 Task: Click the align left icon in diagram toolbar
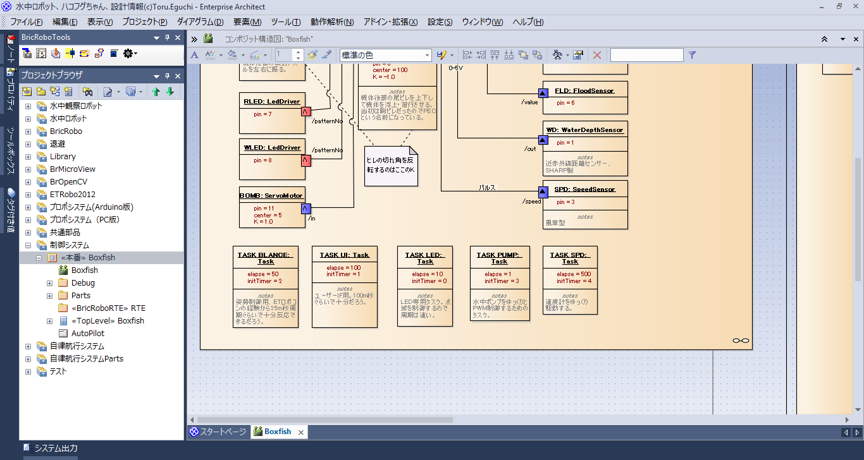[x=468, y=56]
